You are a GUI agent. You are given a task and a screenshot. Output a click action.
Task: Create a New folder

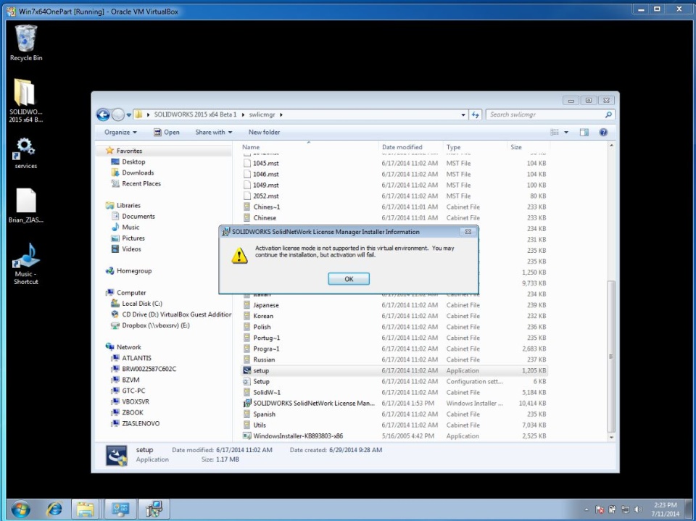coord(264,133)
